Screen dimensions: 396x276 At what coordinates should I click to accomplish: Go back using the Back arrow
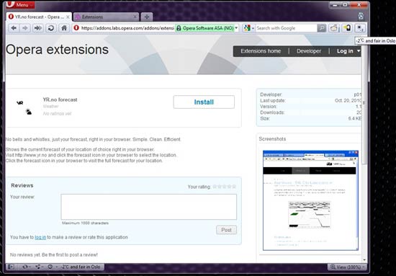click(x=14, y=28)
